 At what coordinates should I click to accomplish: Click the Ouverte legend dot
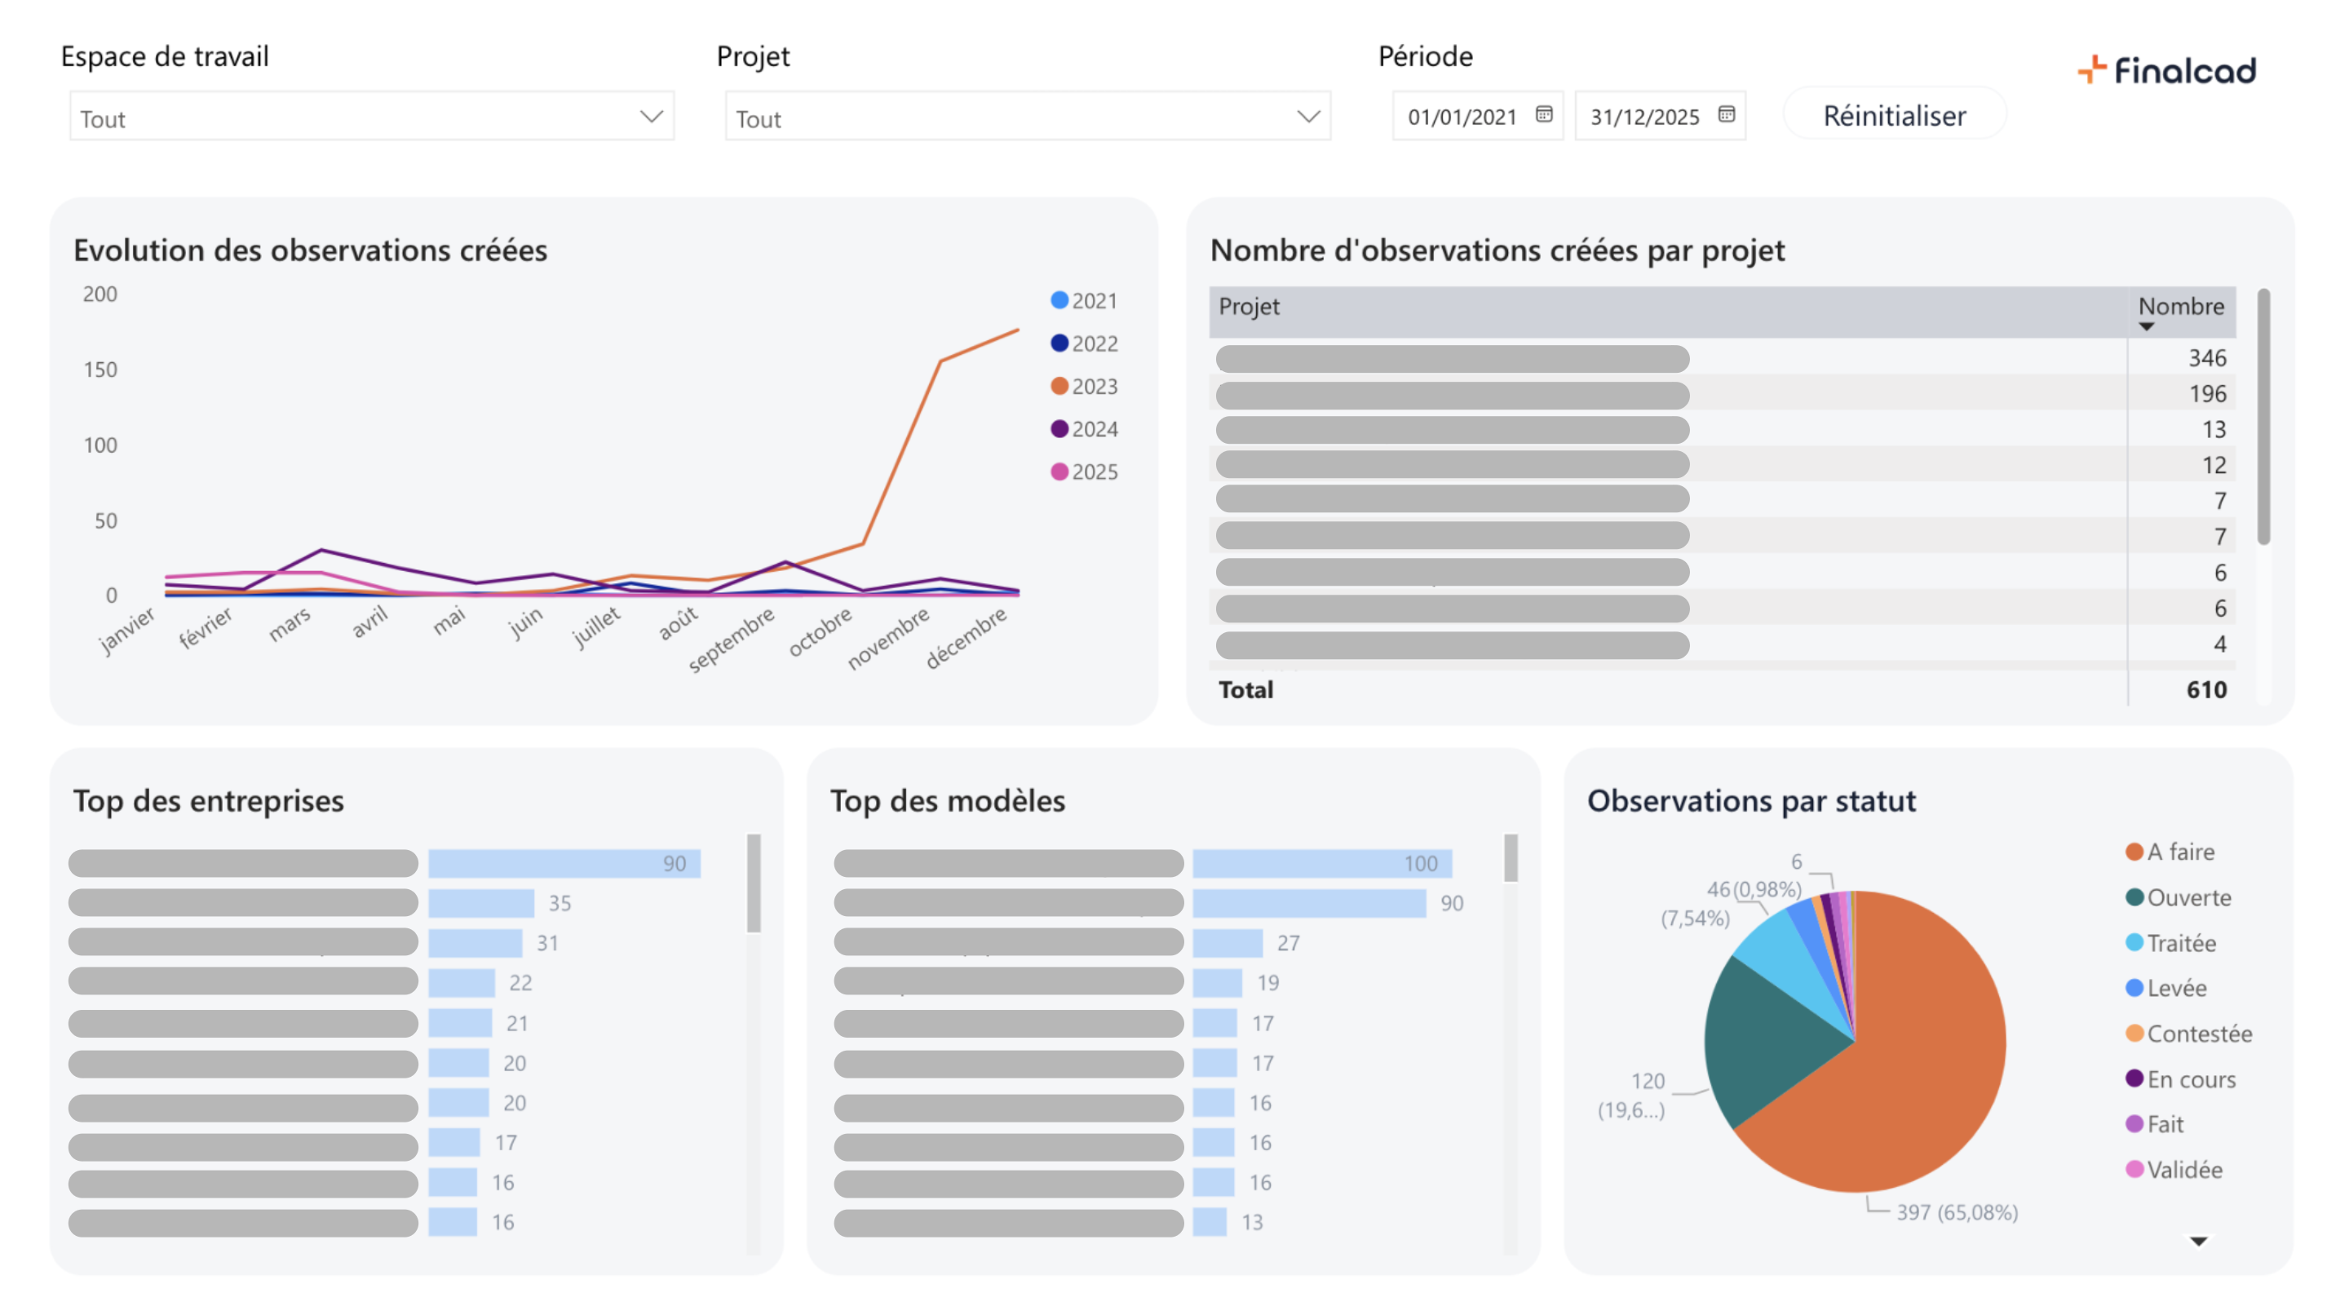pos(2134,897)
